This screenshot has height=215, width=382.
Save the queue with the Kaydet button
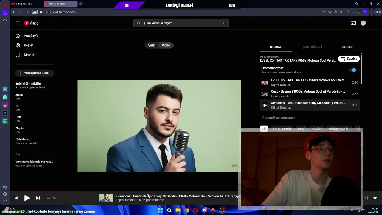(x=349, y=59)
